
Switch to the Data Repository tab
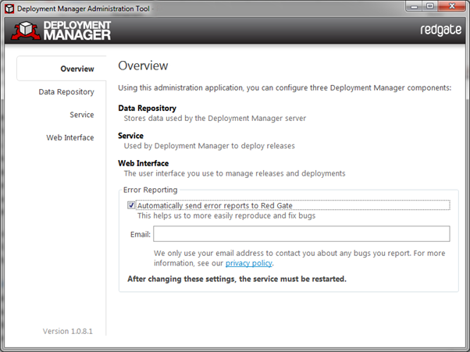coord(66,91)
